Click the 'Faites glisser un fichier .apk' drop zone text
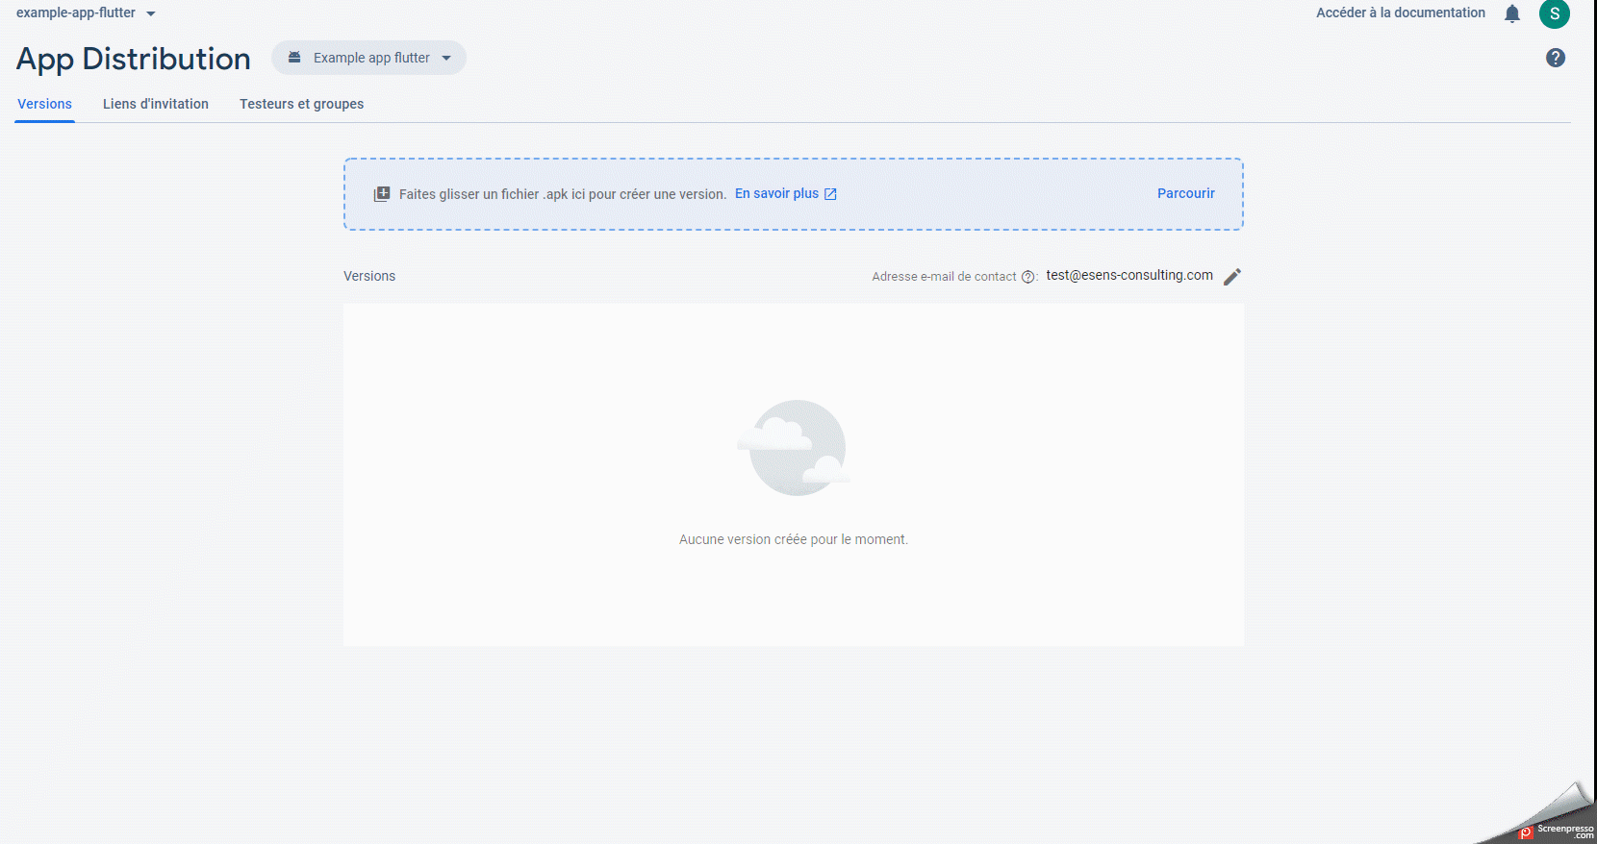 click(x=563, y=194)
